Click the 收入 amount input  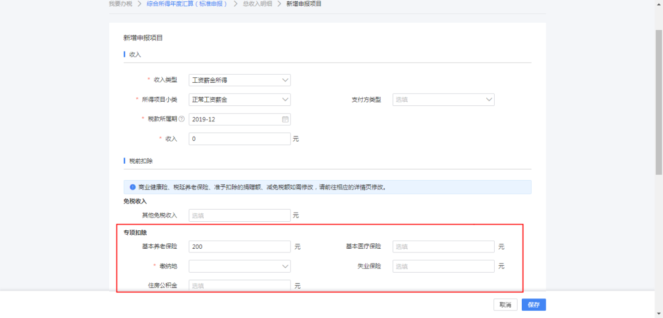pyautogui.click(x=240, y=138)
